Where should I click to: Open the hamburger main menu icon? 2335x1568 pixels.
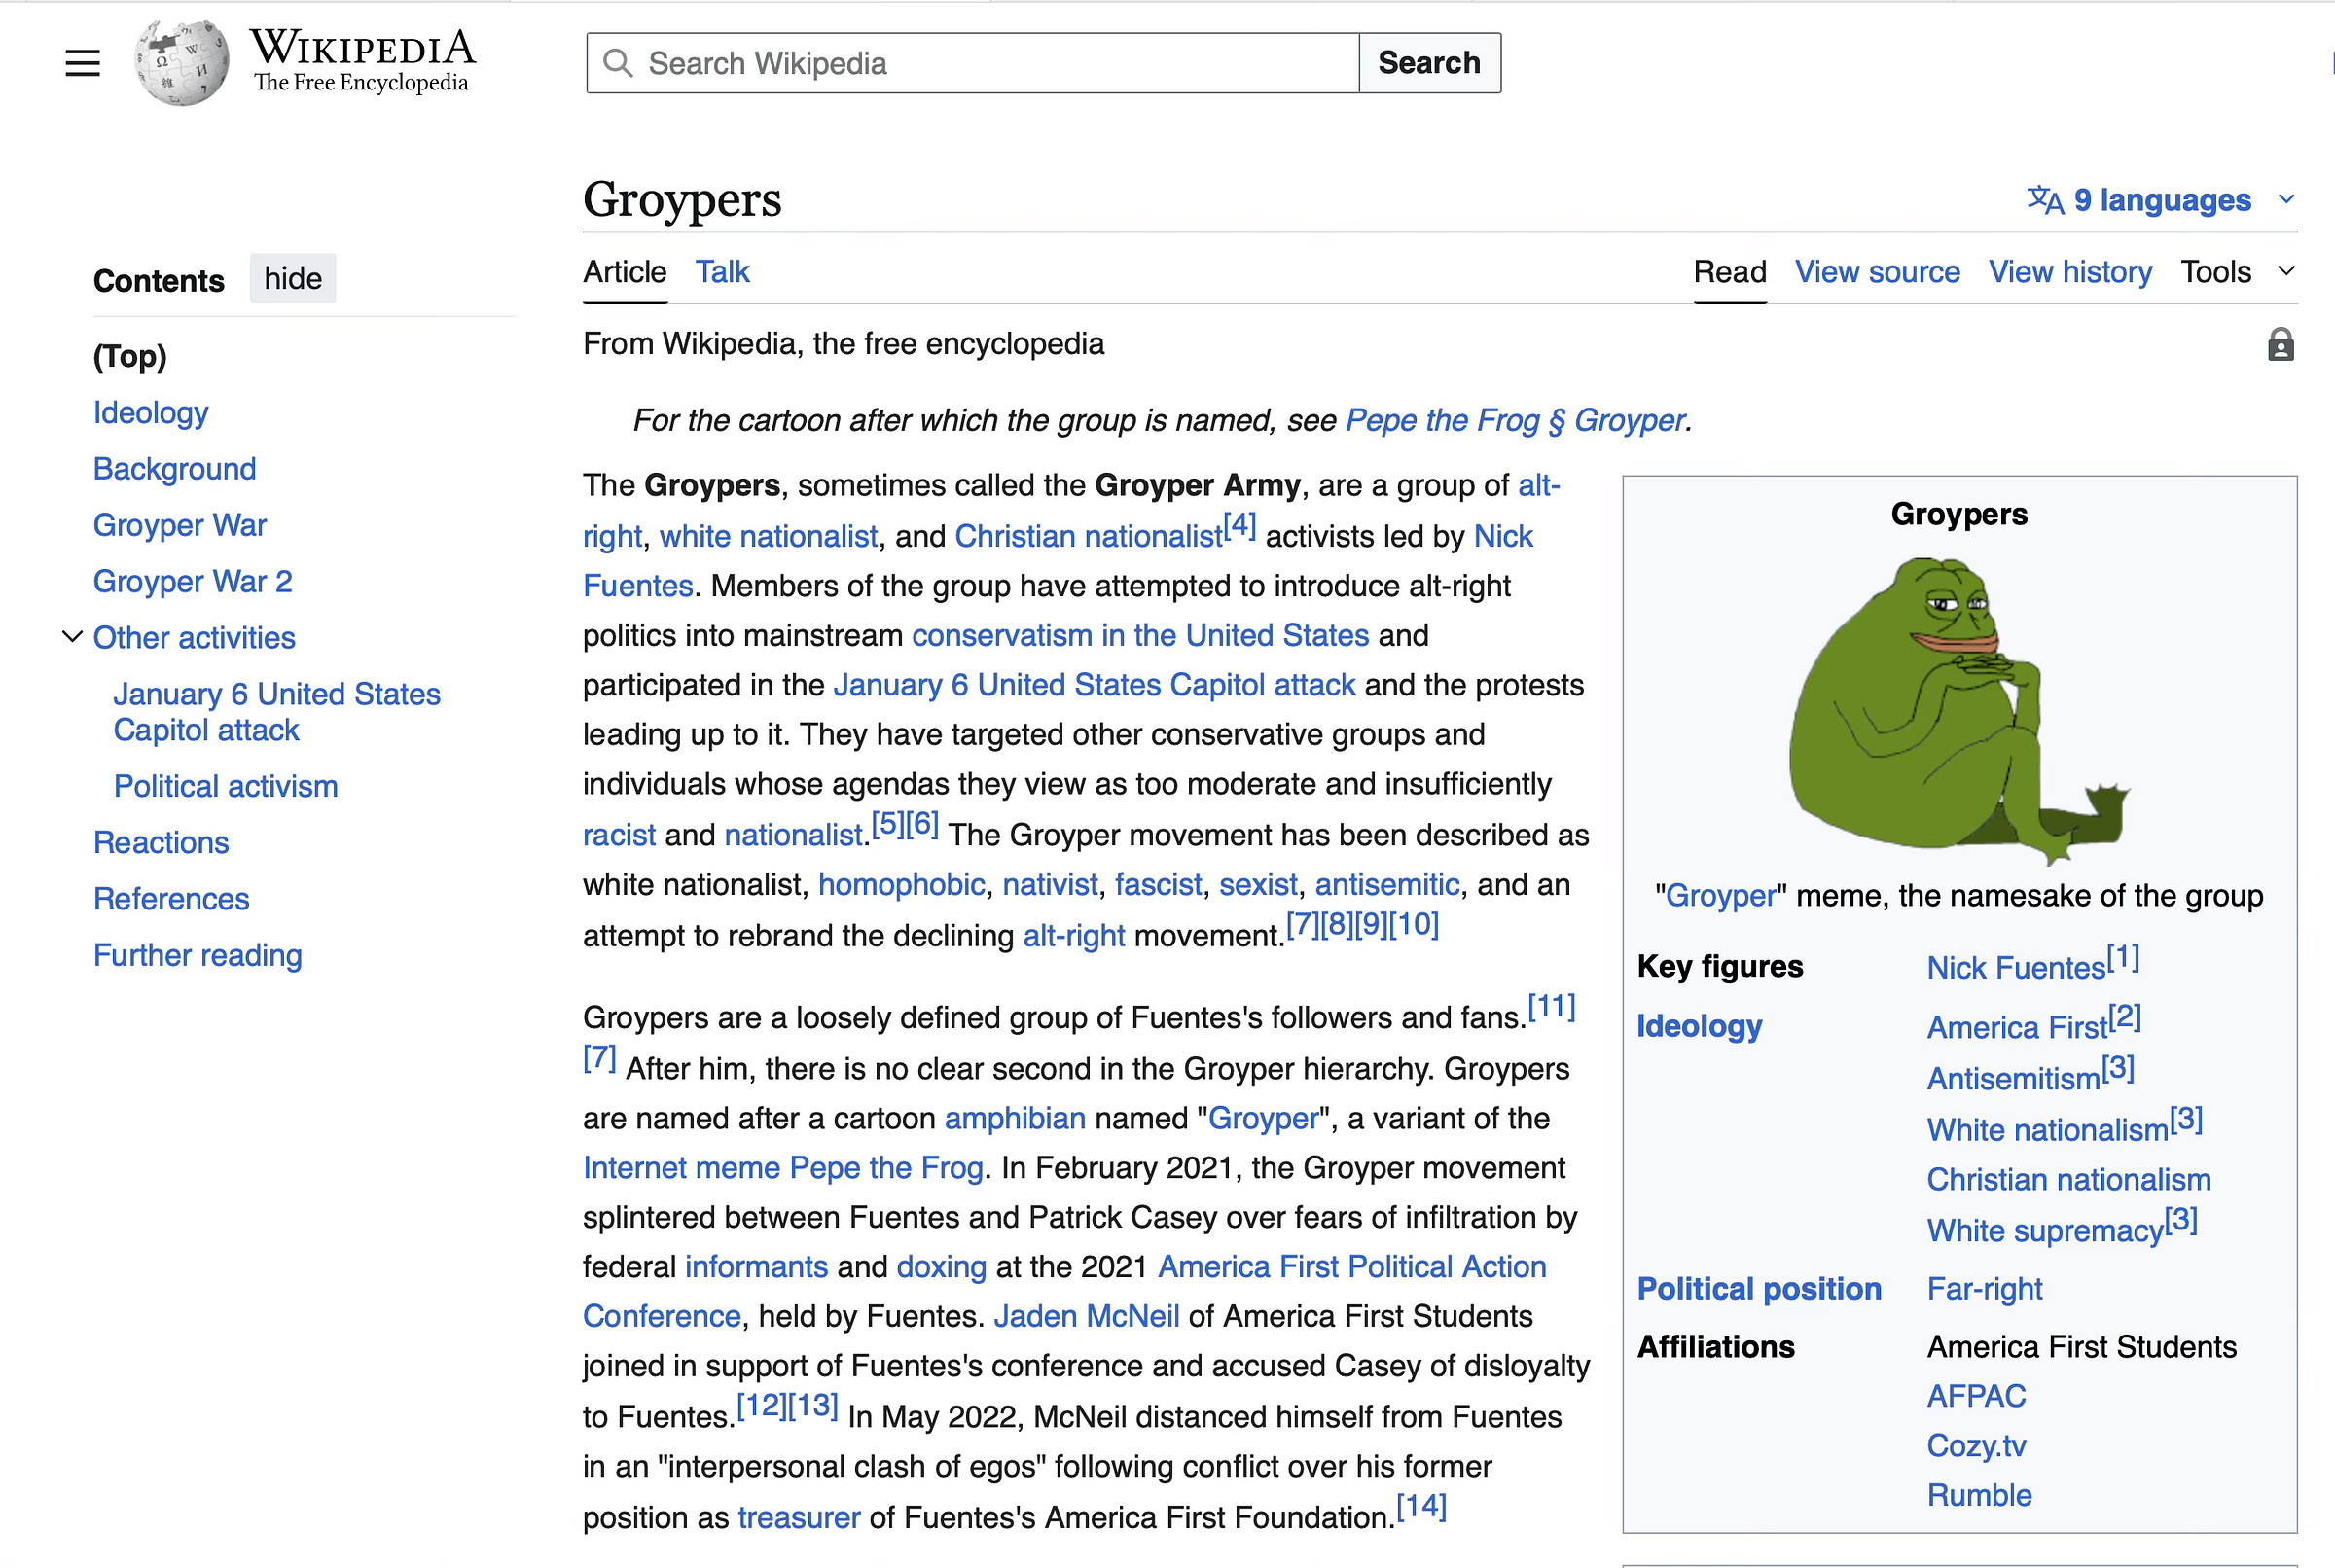(83, 63)
